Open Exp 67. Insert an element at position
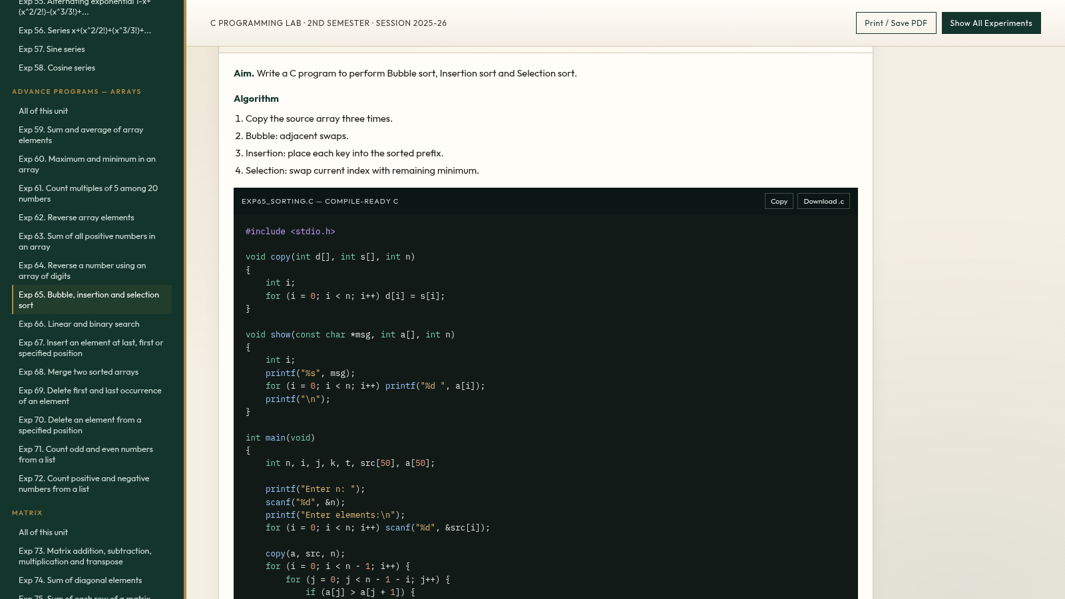Viewport: 1065px width, 599px height. (x=92, y=348)
